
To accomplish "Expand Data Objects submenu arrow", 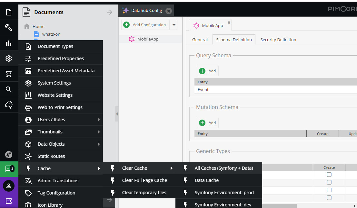I will point(99,144).
